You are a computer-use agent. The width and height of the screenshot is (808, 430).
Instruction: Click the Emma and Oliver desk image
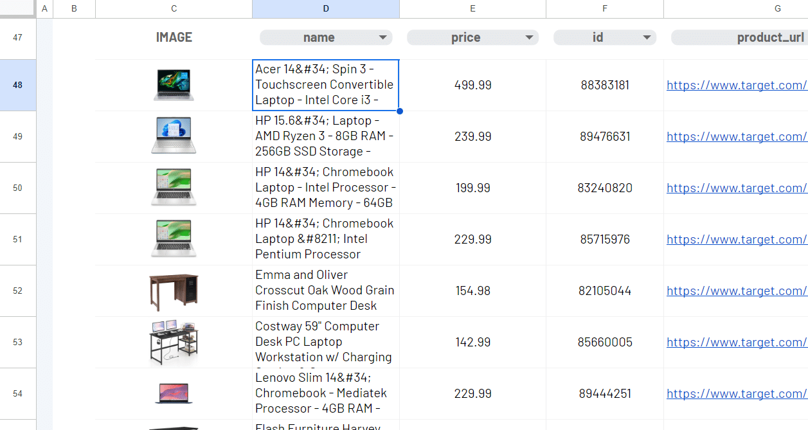point(174,291)
